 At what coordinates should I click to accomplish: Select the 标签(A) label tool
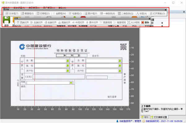[x=142, y=14]
